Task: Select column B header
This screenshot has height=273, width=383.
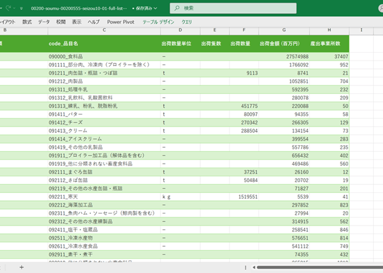Action: 24,30
